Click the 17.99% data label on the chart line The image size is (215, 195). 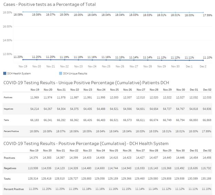[x=207, y=15]
